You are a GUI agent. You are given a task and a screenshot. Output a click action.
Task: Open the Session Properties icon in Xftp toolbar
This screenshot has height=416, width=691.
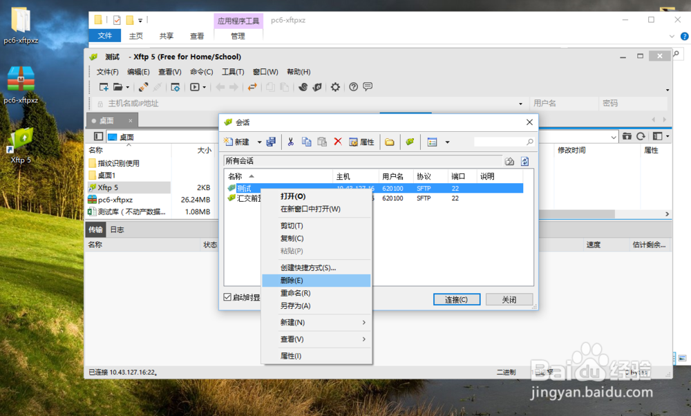pyautogui.click(x=176, y=87)
